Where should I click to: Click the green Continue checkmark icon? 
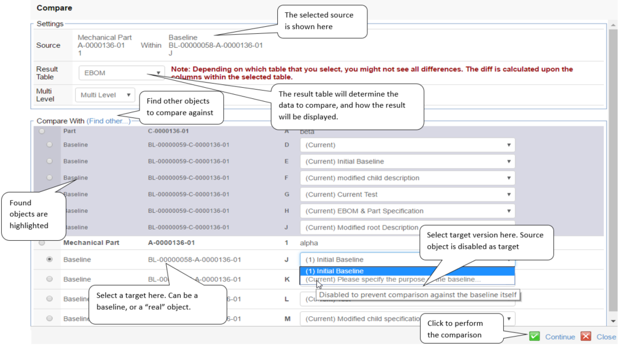(x=534, y=336)
